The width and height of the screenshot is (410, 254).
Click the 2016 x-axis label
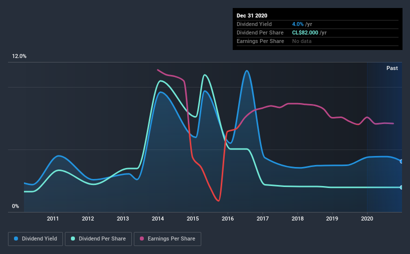click(228, 218)
